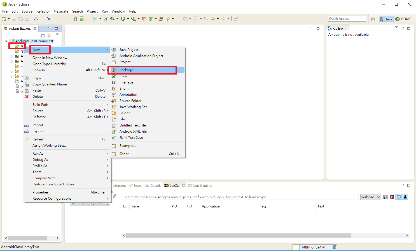Image resolution: width=416 pixels, height=251 pixels.
Task: Open the Android Virtual Device Manager icon
Action: [82, 19]
